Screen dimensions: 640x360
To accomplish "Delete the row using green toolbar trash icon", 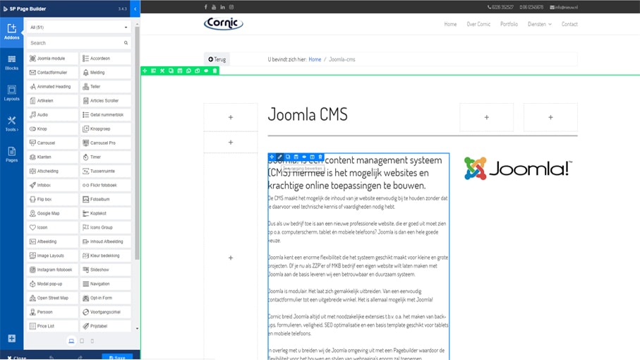I will click(215, 71).
